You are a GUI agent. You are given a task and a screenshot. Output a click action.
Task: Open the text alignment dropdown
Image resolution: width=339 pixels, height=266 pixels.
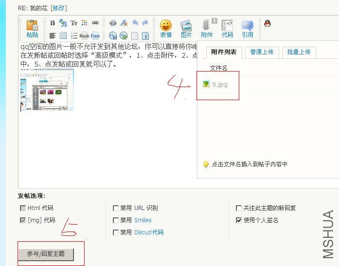[53, 35]
